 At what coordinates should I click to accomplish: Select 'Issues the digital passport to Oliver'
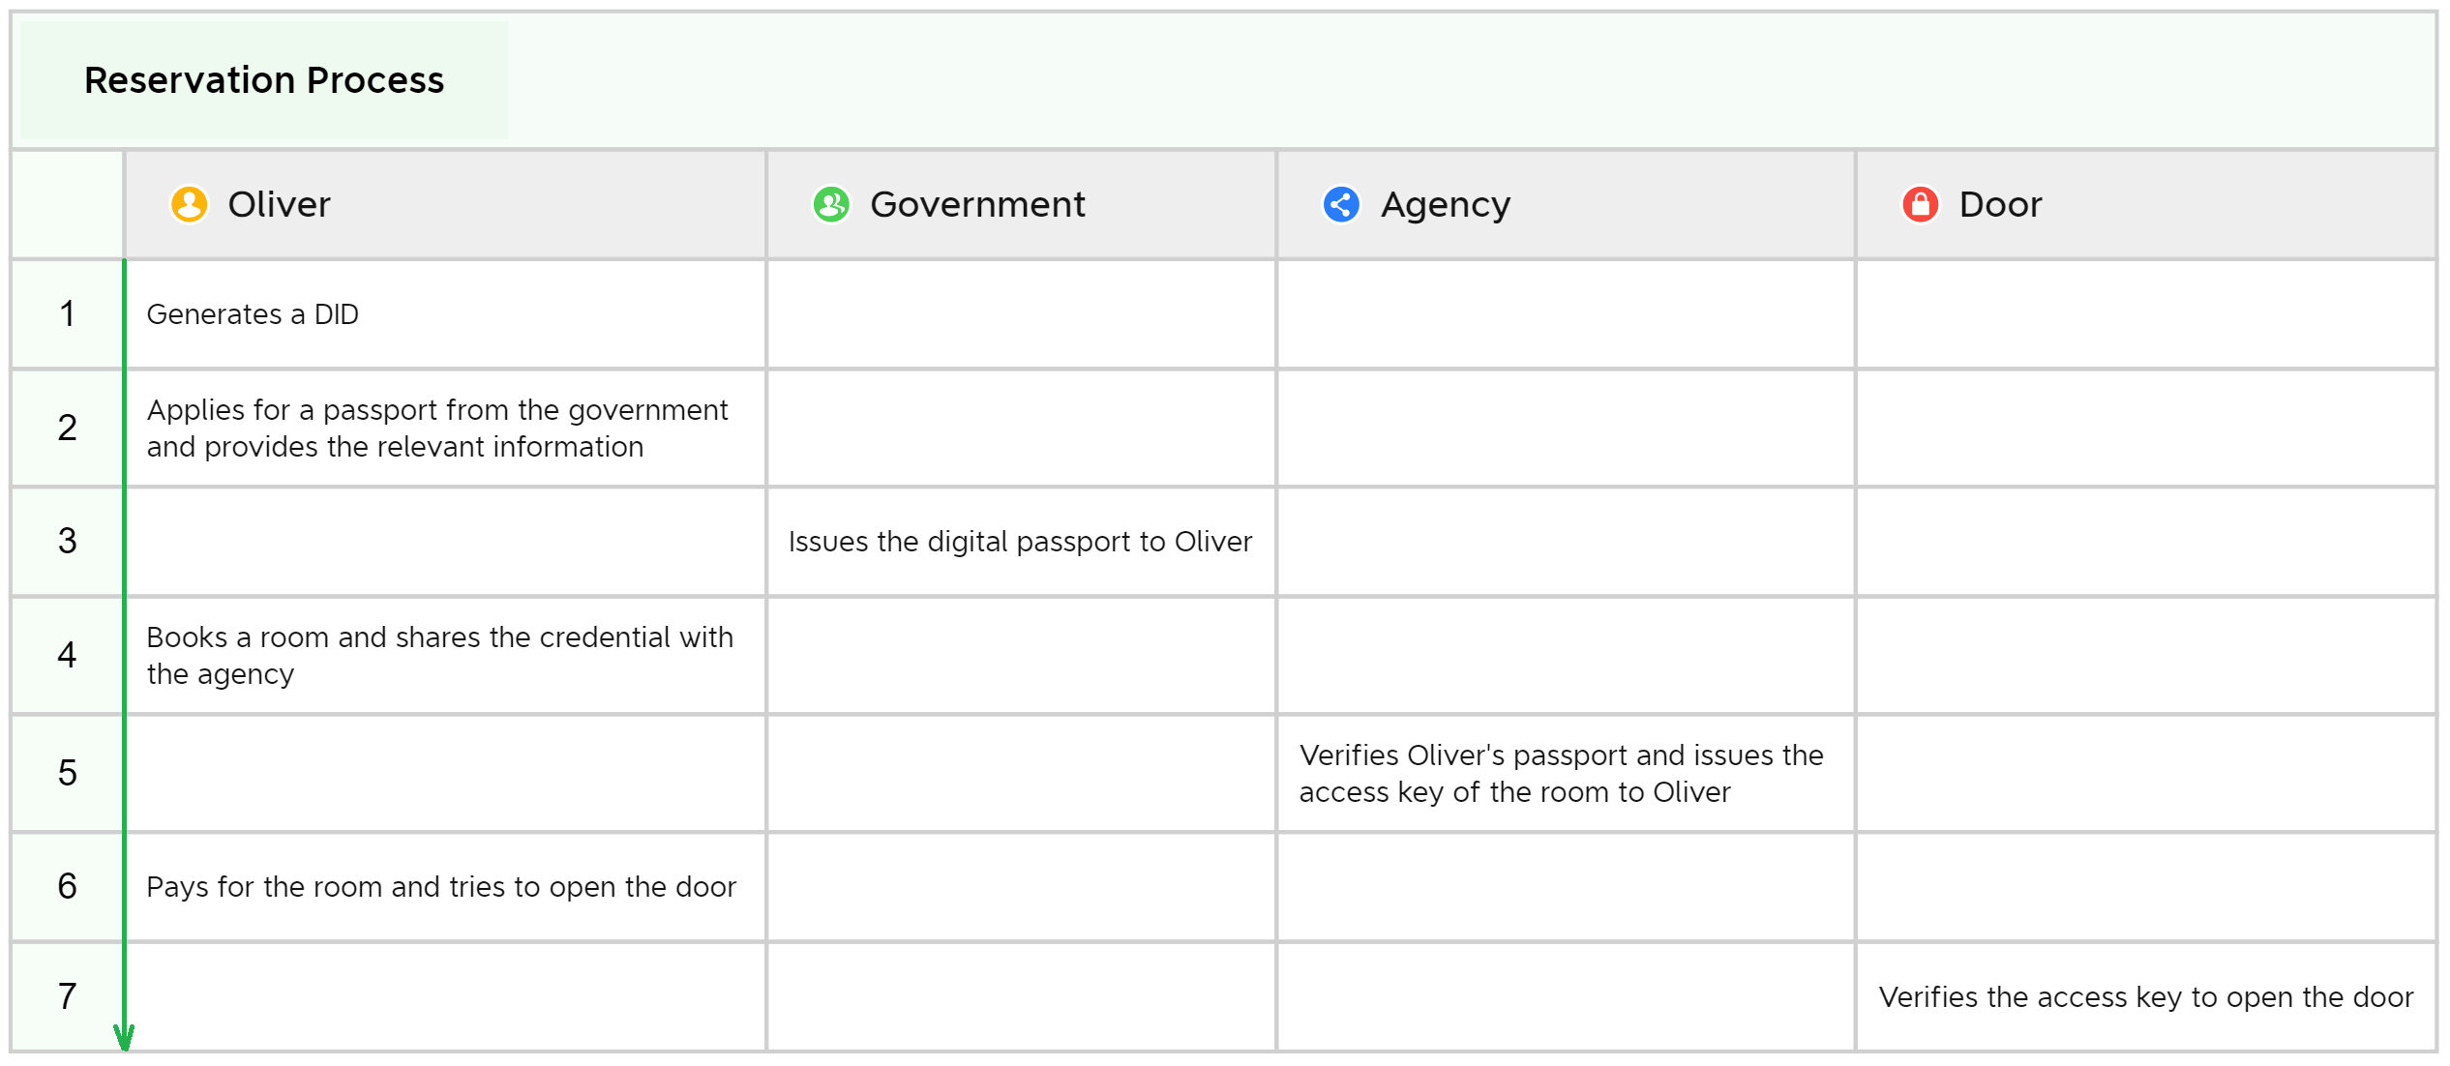click(1020, 542)
